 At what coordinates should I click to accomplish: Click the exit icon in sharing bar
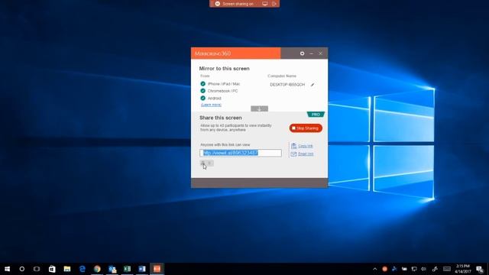274,4
